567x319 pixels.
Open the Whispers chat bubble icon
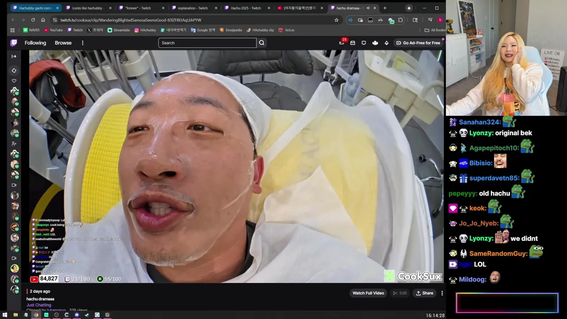pos(364,43)
